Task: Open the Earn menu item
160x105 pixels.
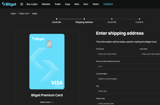Action: click(x=86, y=4)
